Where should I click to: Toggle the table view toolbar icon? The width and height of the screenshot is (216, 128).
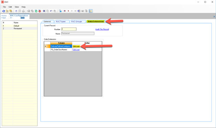point(91,11)
